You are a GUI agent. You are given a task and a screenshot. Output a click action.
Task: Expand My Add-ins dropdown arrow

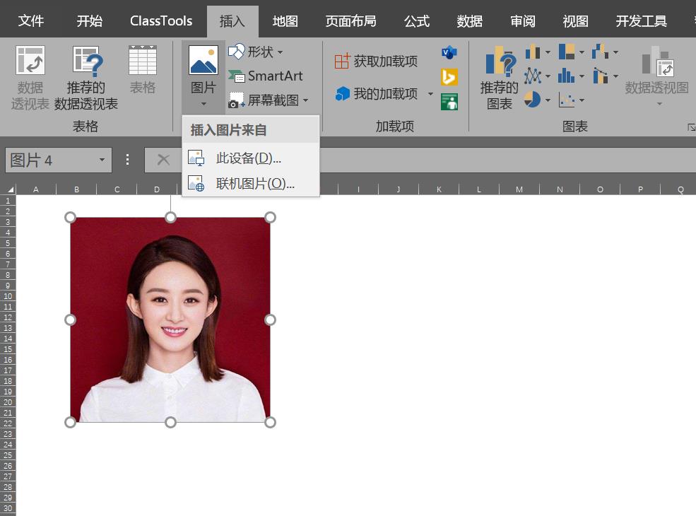pyautogui.click(x=430, y=94)
